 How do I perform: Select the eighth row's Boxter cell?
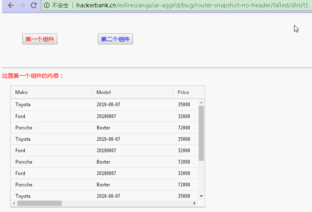click(132, 184)
